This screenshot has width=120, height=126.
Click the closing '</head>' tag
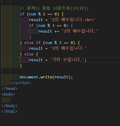(9, 89)
